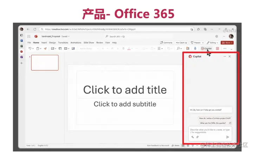Click the red Share button
This screenshot has width=253, height=153.
click(x=227, y=43)
